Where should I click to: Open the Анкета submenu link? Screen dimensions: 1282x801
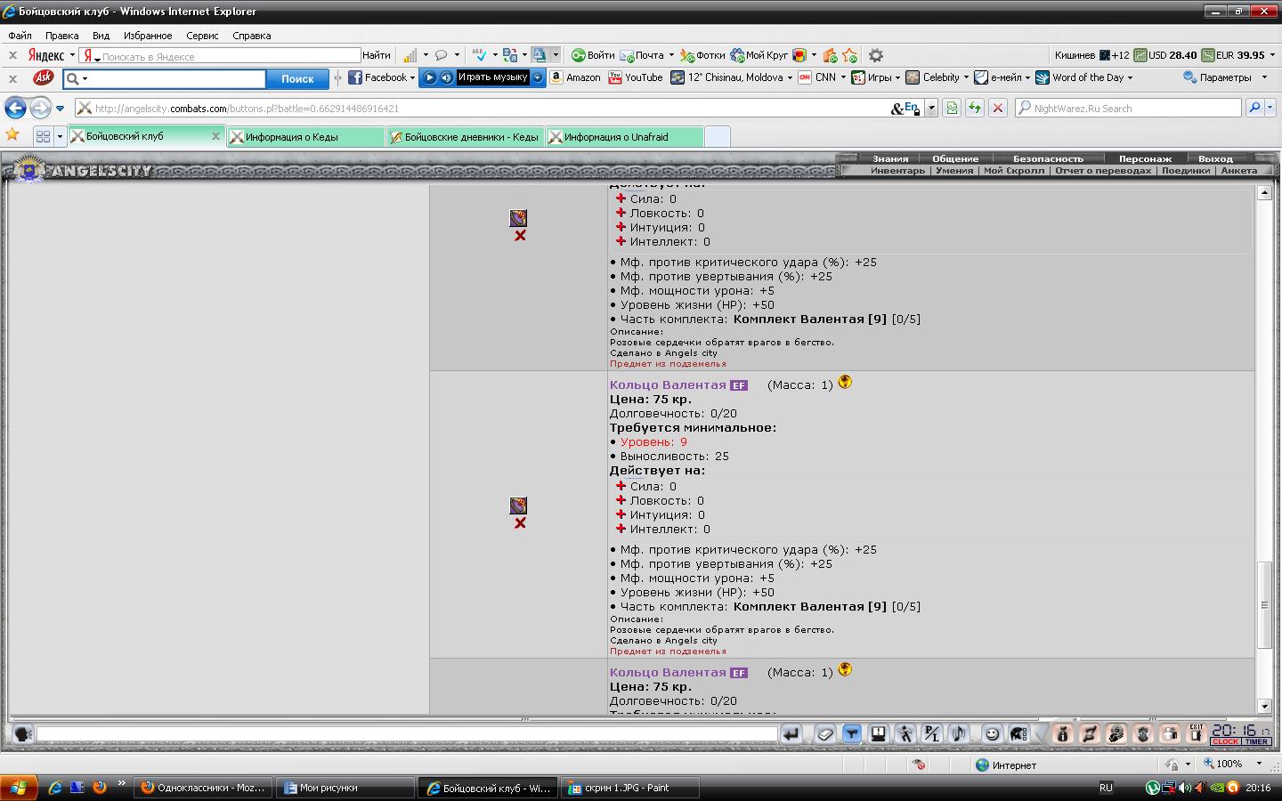point(1239,170)
